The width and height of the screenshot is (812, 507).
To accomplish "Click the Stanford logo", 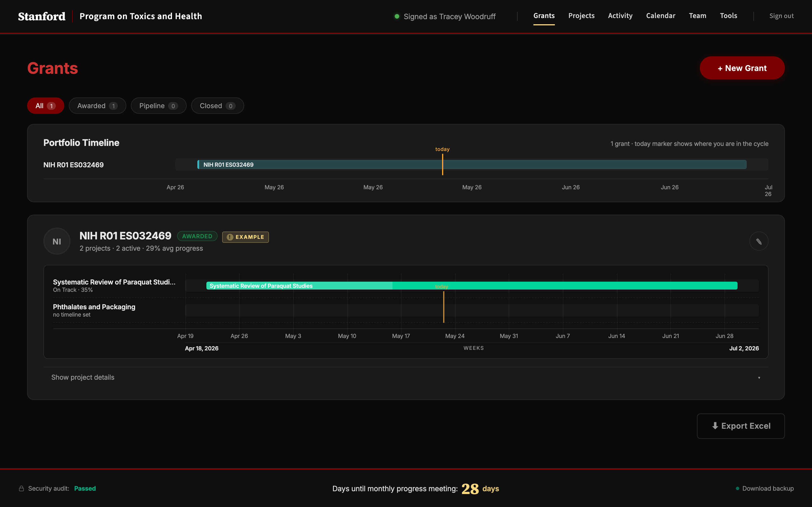I will click(x=42, y=16).
